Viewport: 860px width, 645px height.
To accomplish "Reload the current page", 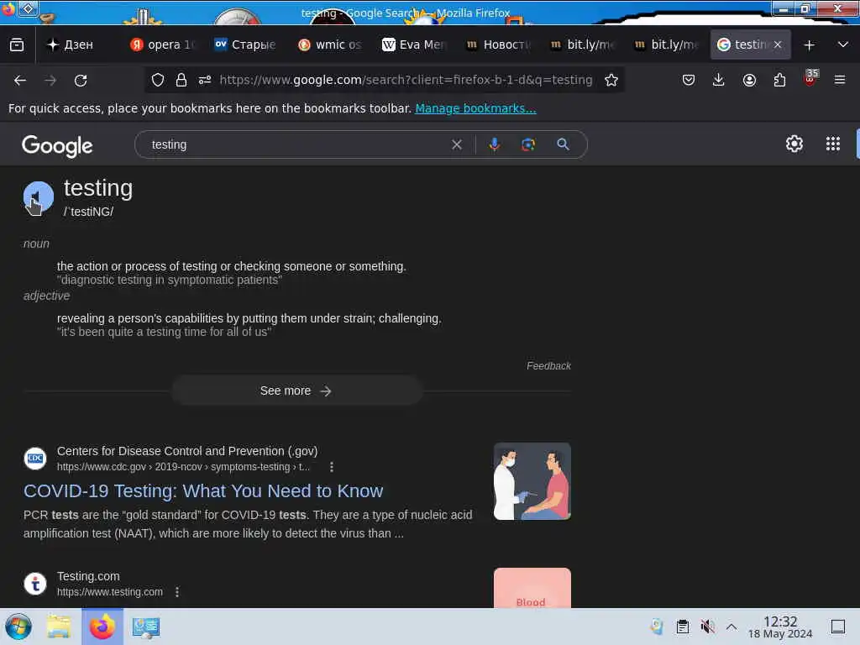I will tap(81, 80).
